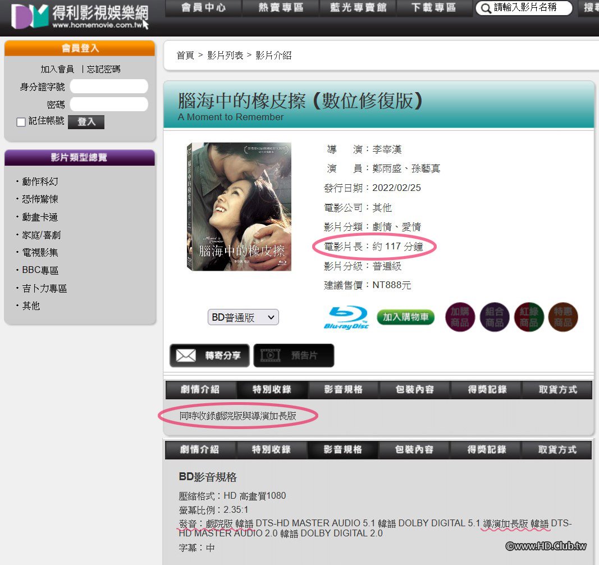
Task: Open the BD普通版 version dropdown
Action: [x=243, y=317]
